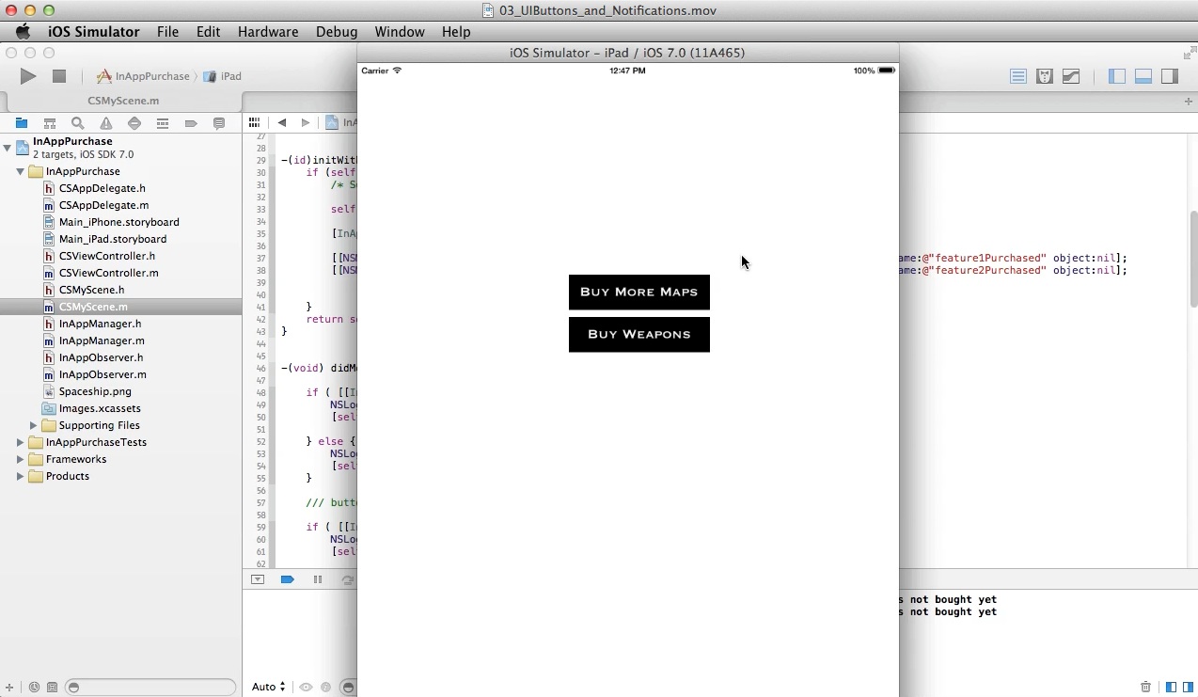Toggle the left Navigator panel visibility
Image resolution: width=1198 pixels, height=697 pixels.
pos(1117,76)
